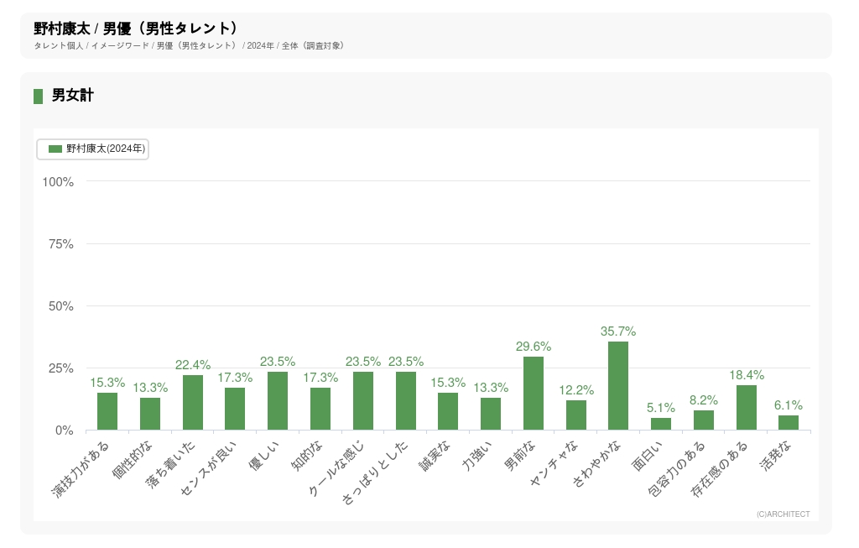Image resolution: width=859 pixels, height=548 pixels.
Task: Click the 面白い bar at 5.1%
Action: click(x=661, y=424)
